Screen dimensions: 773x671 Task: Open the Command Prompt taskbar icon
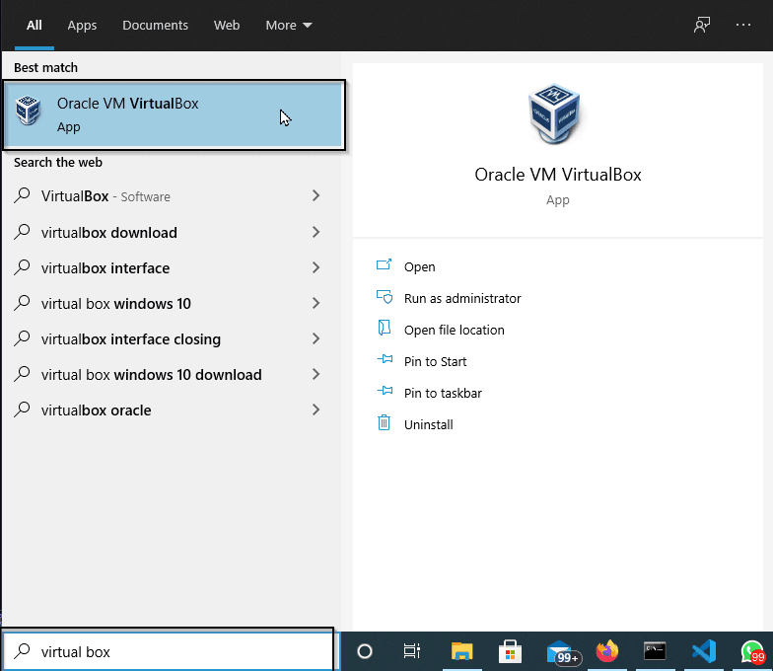click(x=655, y=651)
